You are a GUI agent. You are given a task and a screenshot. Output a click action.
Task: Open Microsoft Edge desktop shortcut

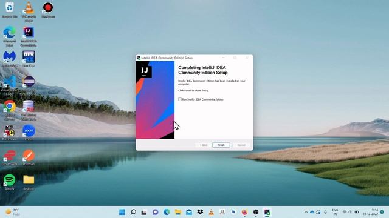tap(10, 36)
